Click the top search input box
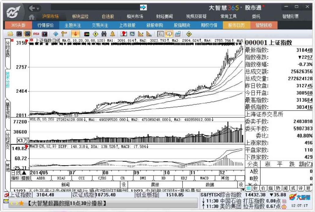 tap(95, 7)
